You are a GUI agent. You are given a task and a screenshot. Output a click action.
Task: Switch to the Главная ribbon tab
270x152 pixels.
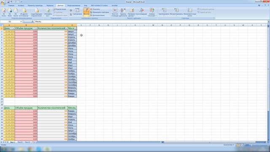tap(11, 5)
